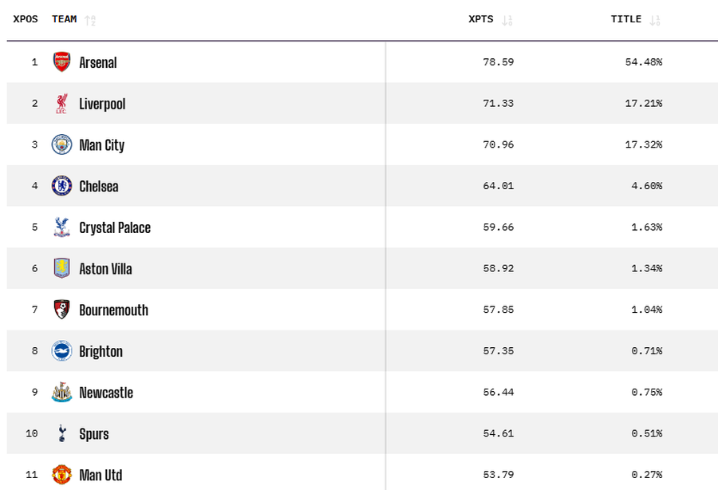718x490 pixels.
Task: Click the Man Utd crest
Action: pos(61,475)
